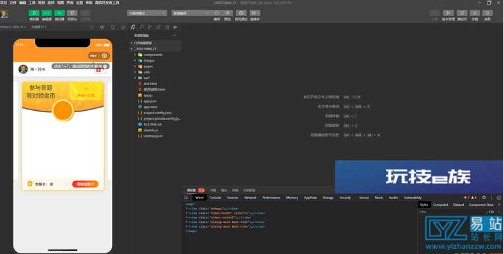Click the mini program capsule close circle
Screen dimensions: 504x254
click(x=104, y=56)
